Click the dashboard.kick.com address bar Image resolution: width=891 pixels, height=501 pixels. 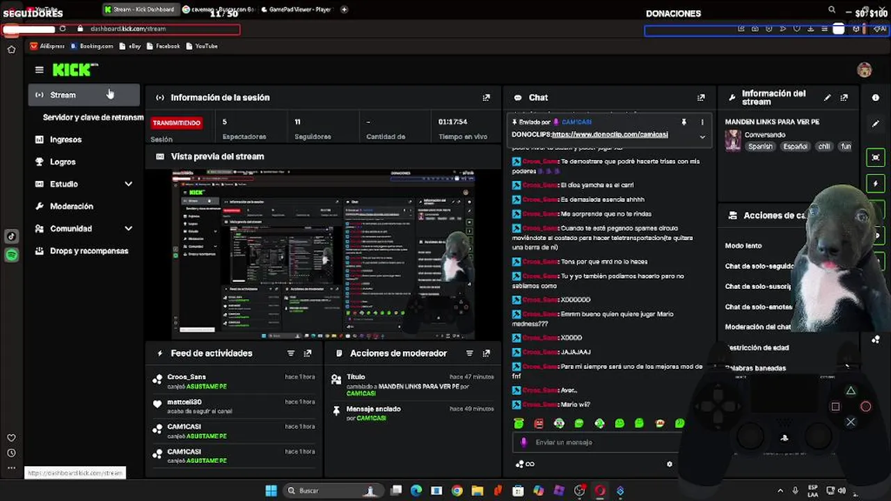click(128, 29)
